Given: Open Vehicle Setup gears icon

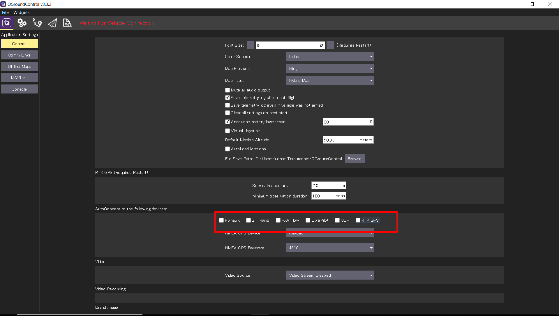Looking at the screenshot, I should click(22, 23).
